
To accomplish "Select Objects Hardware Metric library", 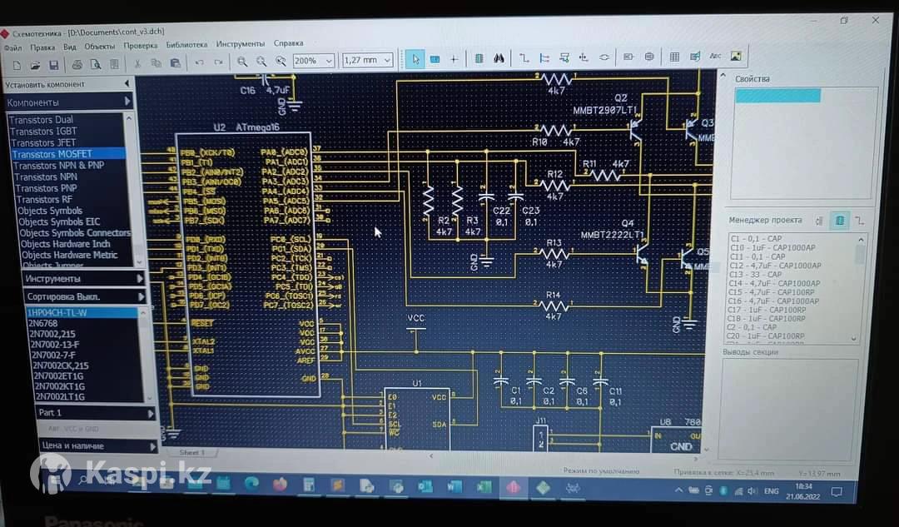I will (69, 256).
